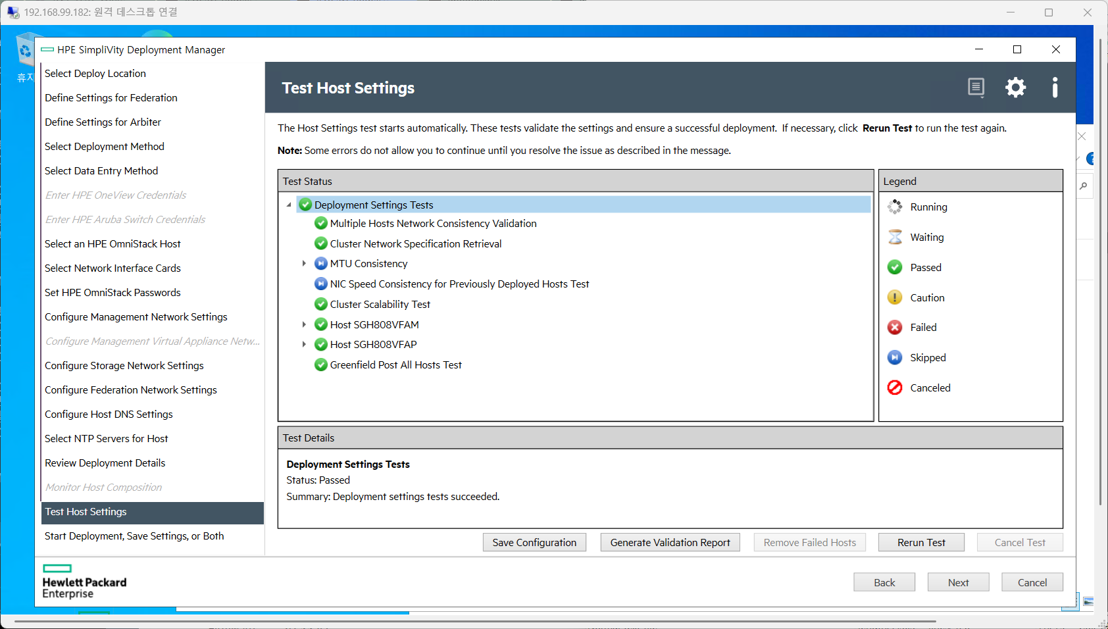Click passed icon of Cluster Network Specification Retrieval
The height and width of the screenshot is (629, 1108).
point(321,243)
